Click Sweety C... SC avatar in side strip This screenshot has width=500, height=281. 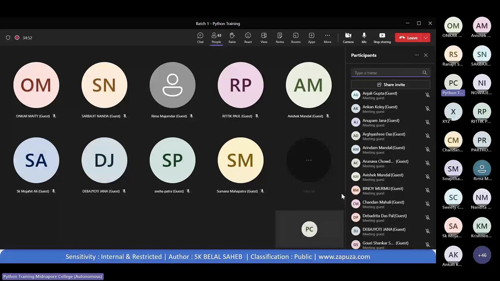[x=453, y=197]
